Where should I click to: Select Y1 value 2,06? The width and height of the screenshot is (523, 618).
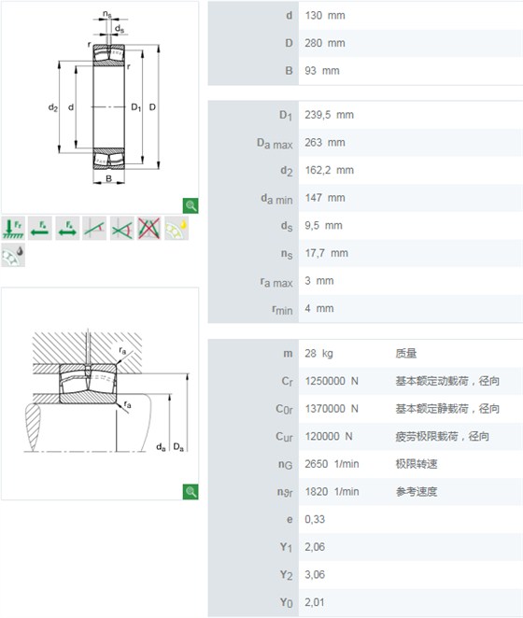point(315,547)
